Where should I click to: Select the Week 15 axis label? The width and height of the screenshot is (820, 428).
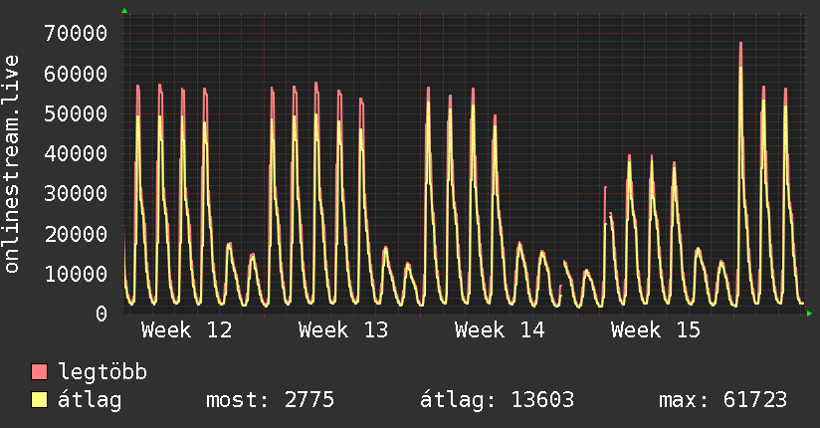click(x=655, y=330)
